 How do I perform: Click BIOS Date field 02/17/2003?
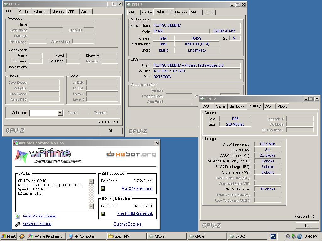click(x=197, y=77)
